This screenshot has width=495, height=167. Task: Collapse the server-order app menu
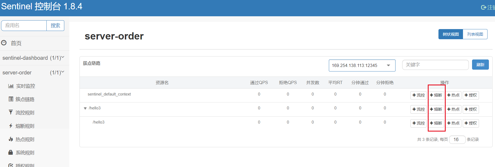tap(63, 72)
